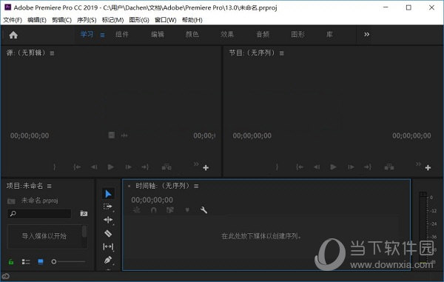Open 编辑(E) menu
This screenshot has height=282, width=444.
[x=37, y=20]
